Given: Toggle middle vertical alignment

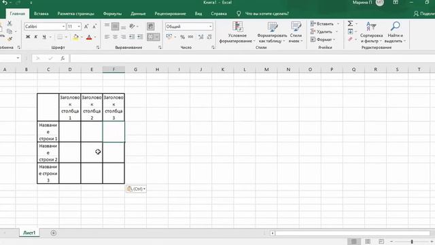Looking at the screenshot, I should point(115,27).
